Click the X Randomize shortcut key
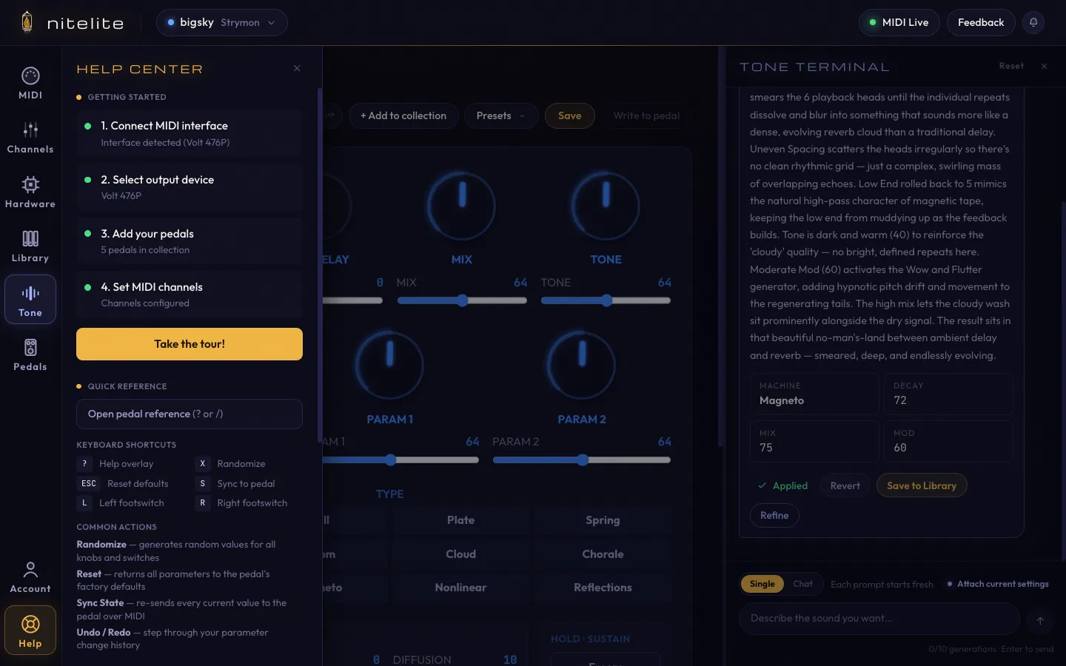 point(202,464)
